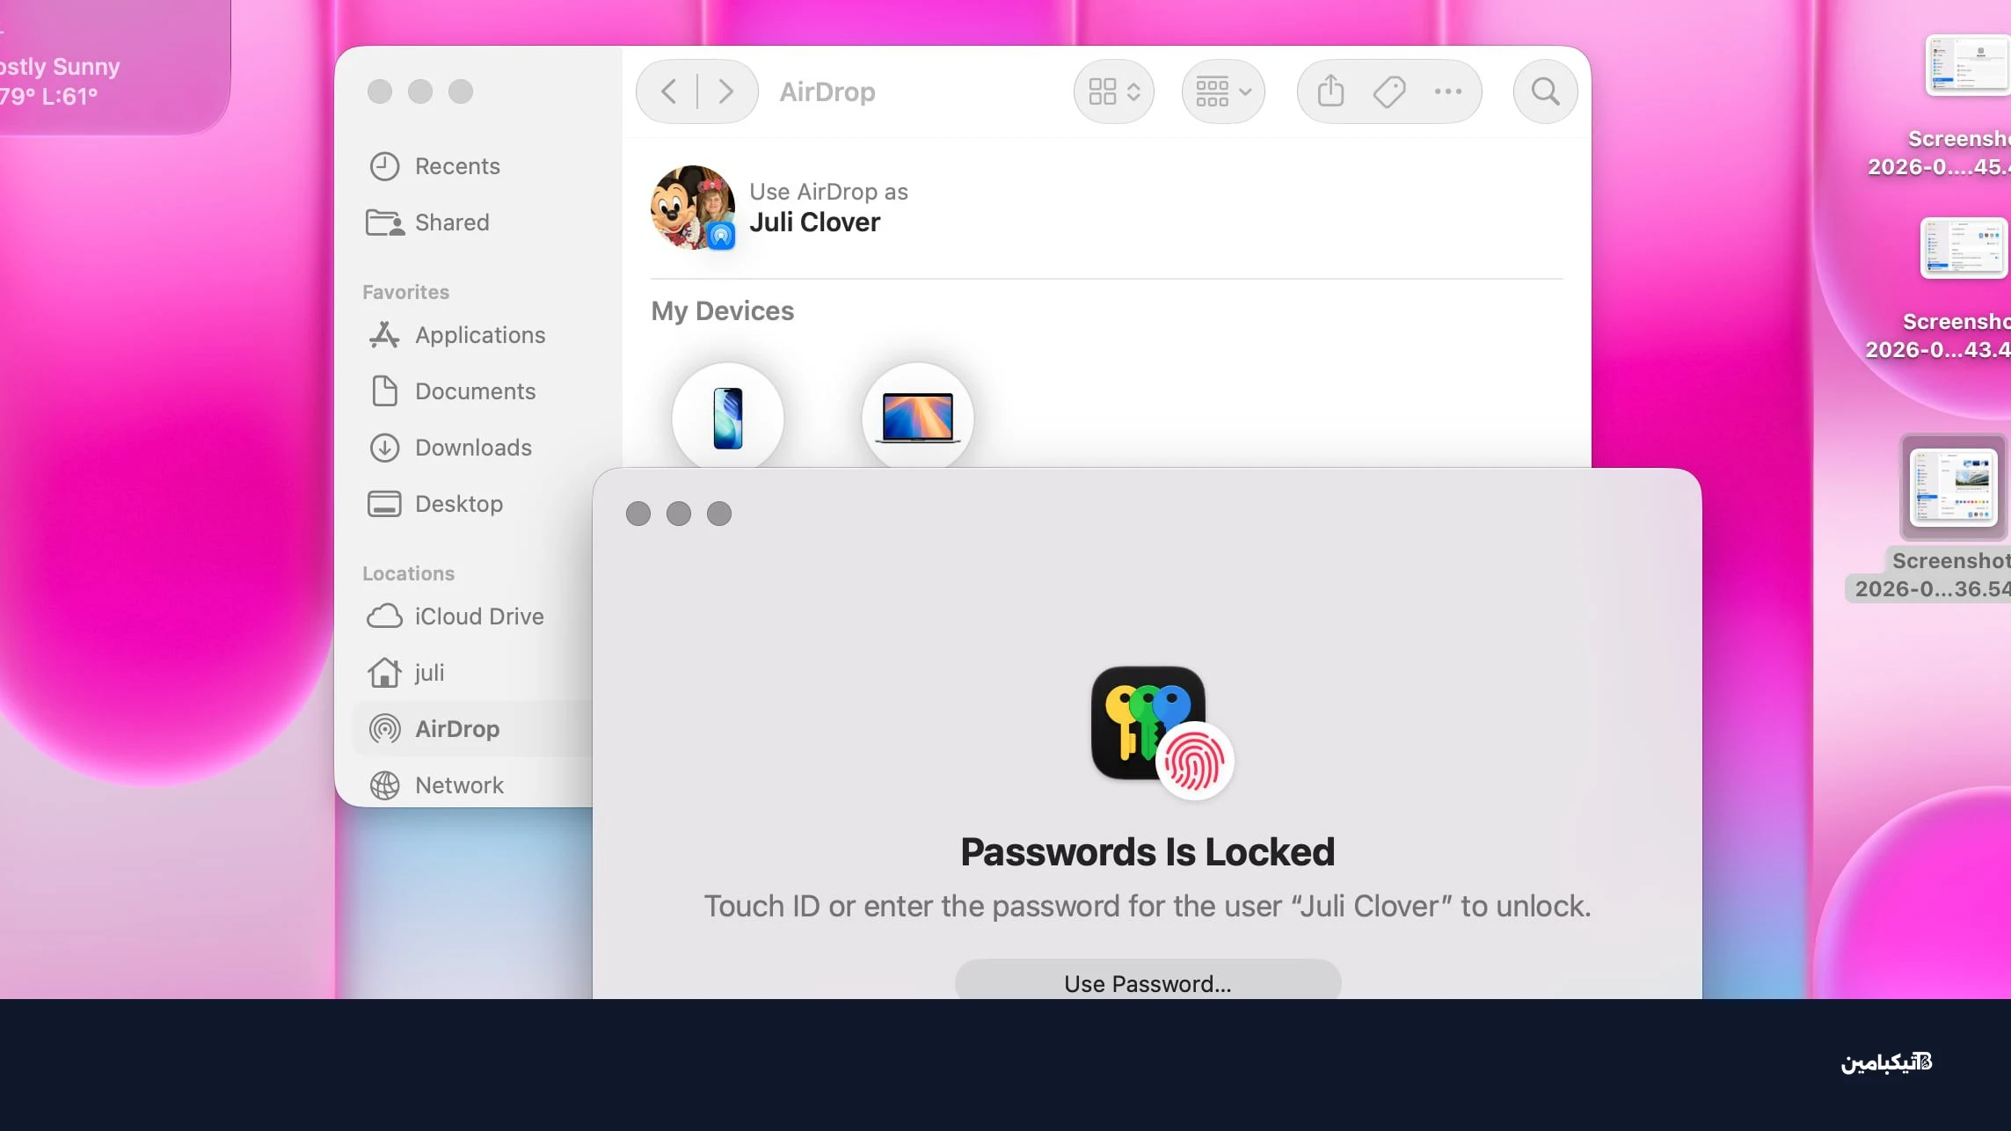Click the Locations section header
This screenshot has height=1131, width=2011.
pyautogui.click(x=408, y=573)
